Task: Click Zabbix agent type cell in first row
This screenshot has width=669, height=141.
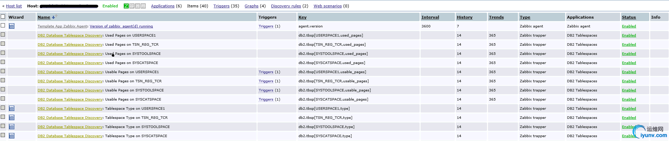Action: pos(531,26)
